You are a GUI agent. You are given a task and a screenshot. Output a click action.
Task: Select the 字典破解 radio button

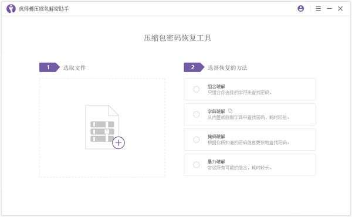tap(196, 114)
